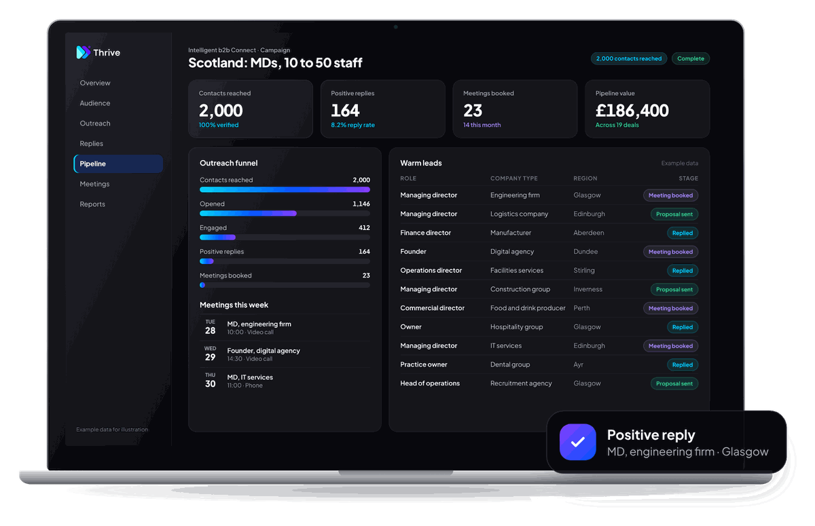This screenshot has width=815, height=526.
Task: Select the Finance director lead
Action: [426, 233]
